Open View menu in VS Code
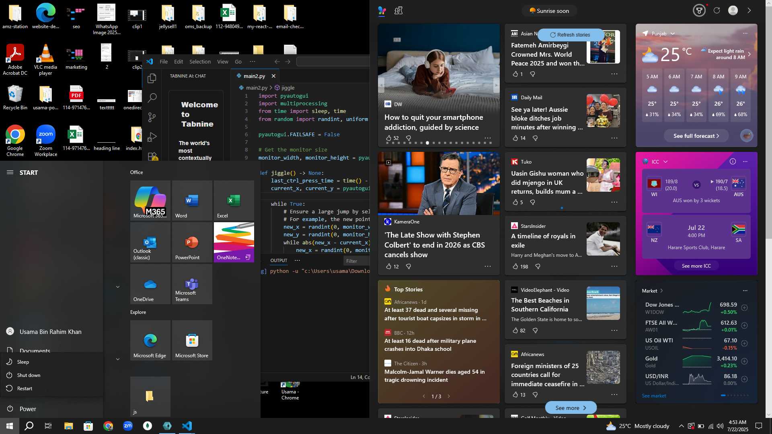Viewport: 772px width, 434px height. (222, 61)
